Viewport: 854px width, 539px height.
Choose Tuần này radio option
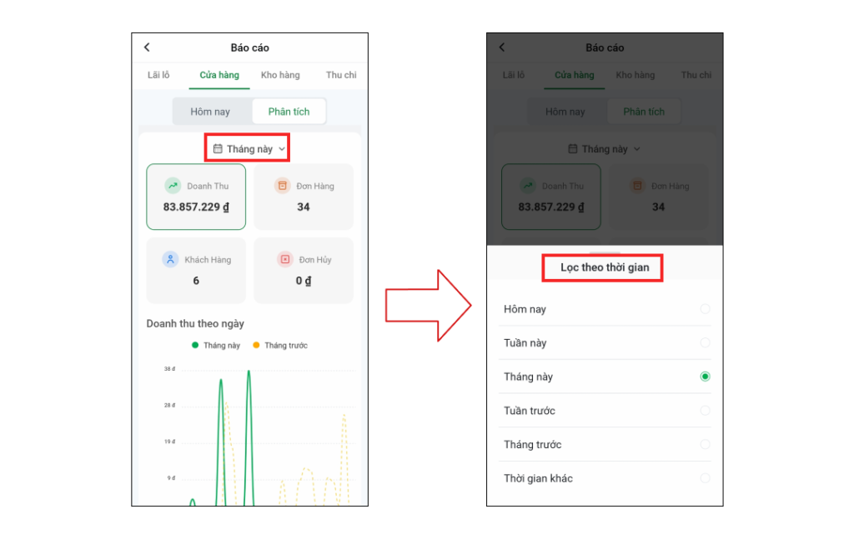coord(705,342)
